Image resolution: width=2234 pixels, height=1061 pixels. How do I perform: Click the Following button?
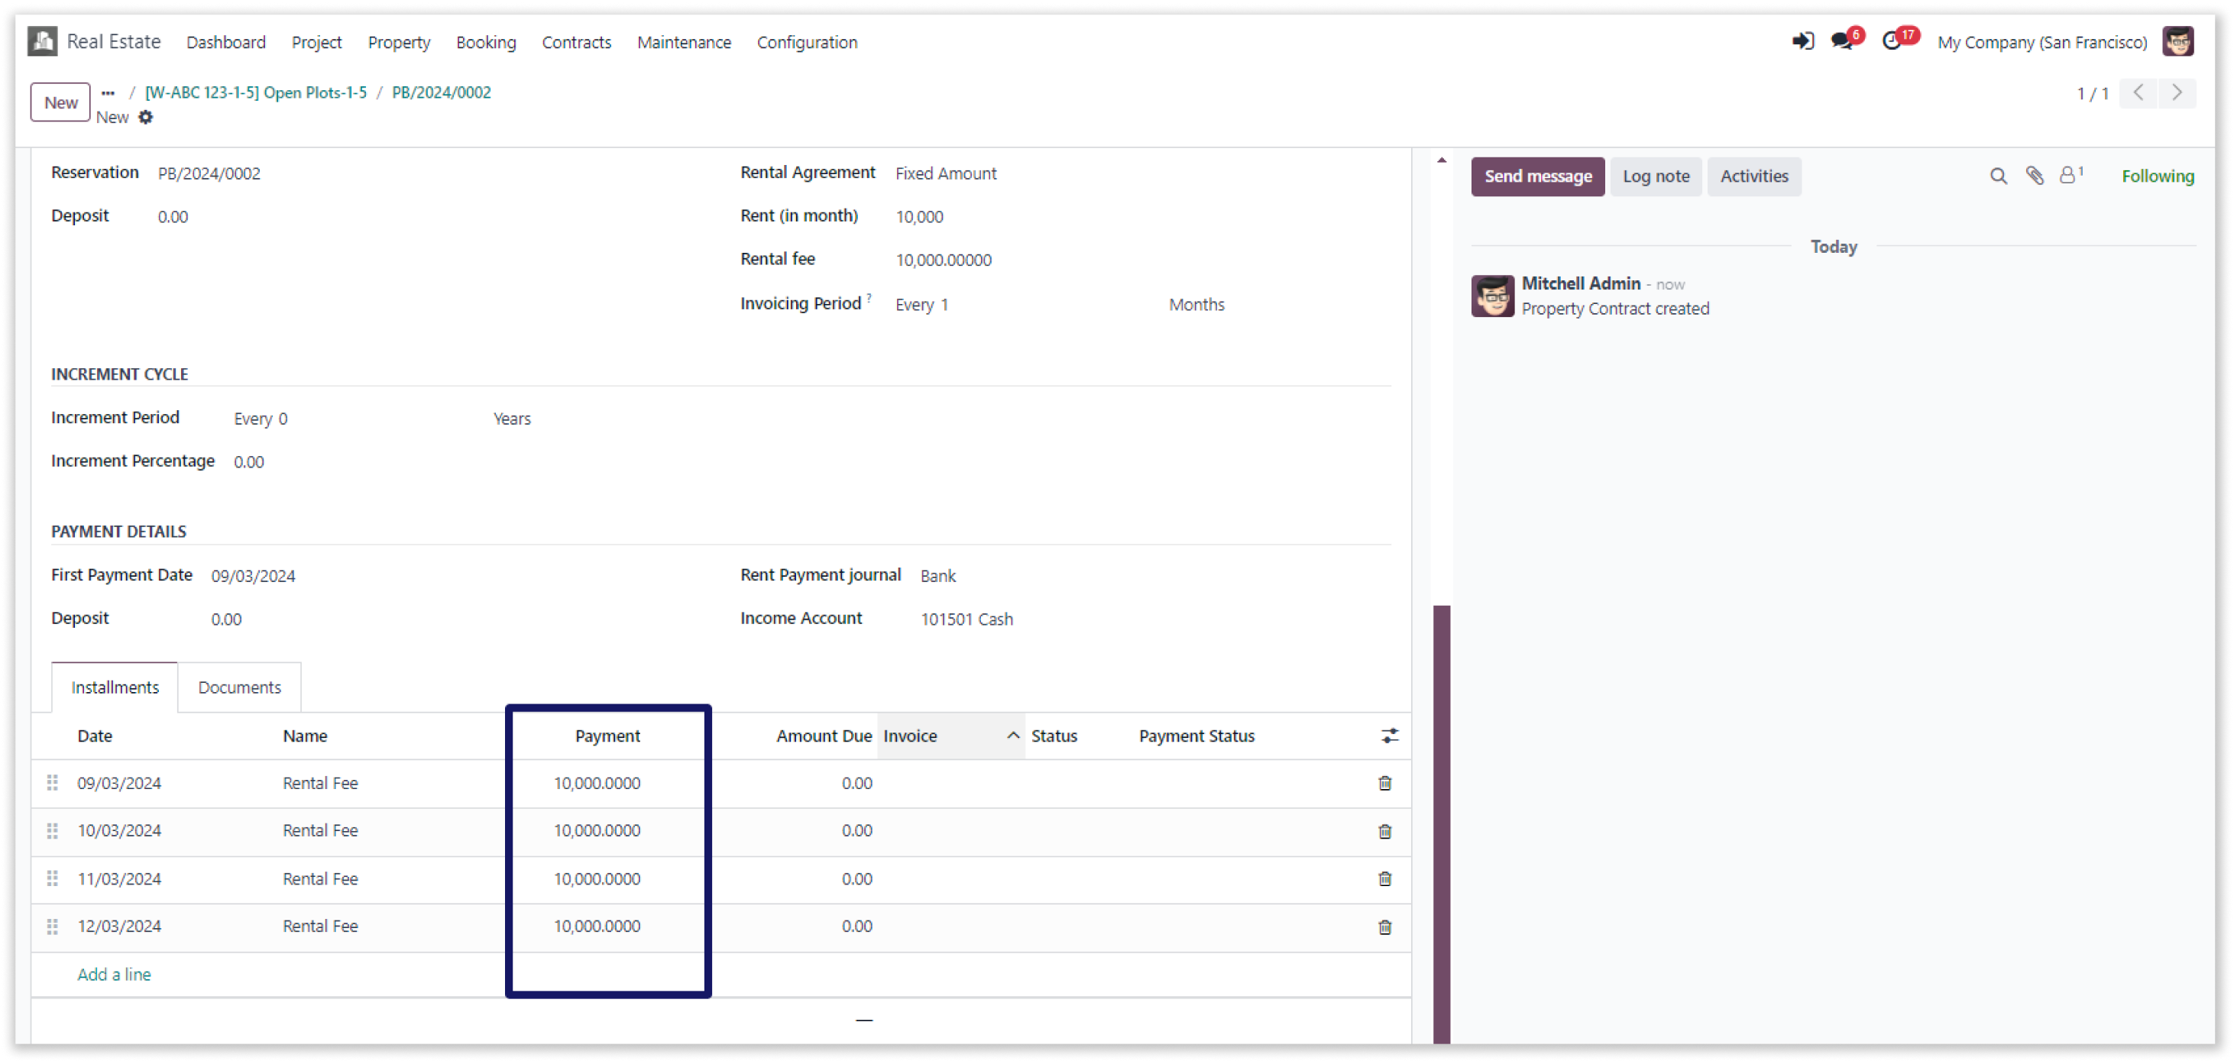[x=2157, y=176]
